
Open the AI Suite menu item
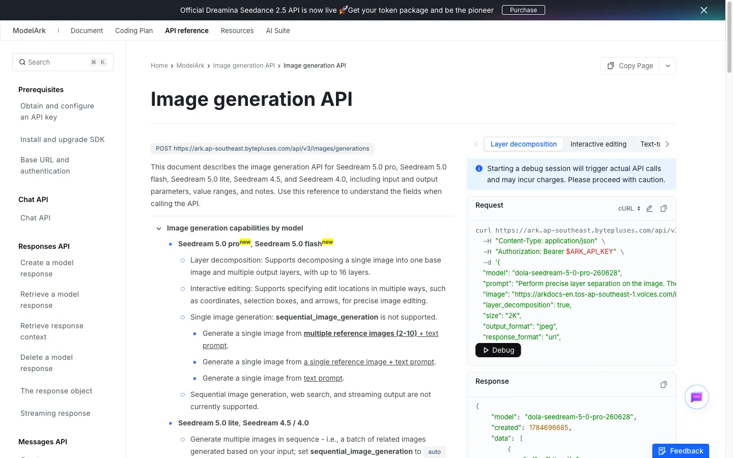(278, 31)
